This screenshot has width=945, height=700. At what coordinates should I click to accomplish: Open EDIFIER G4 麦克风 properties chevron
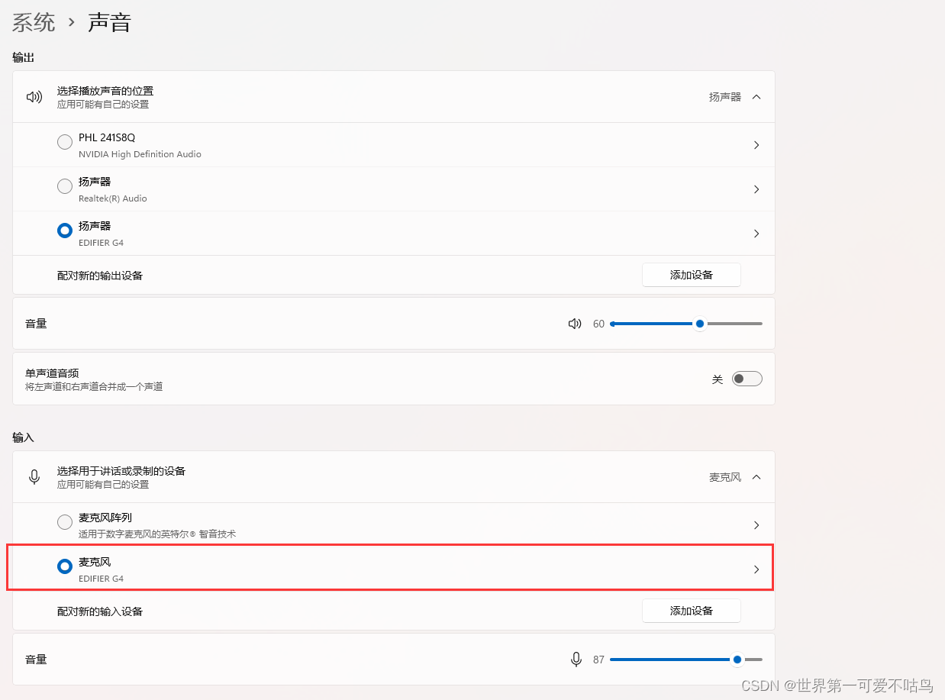[x=756, y=569]
